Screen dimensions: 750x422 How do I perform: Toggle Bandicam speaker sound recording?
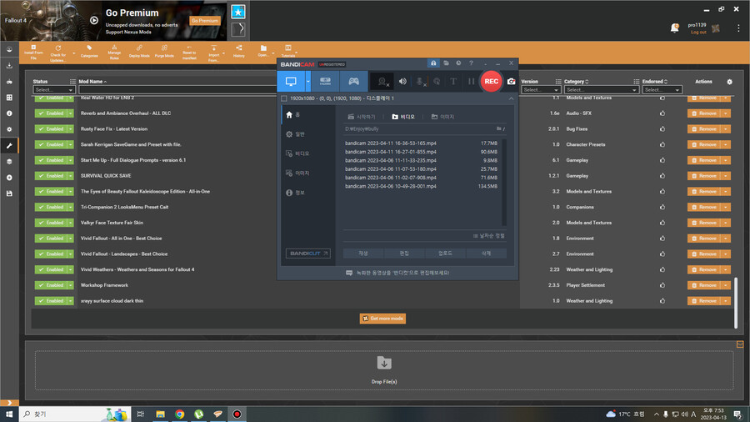[x=402, y=81]
